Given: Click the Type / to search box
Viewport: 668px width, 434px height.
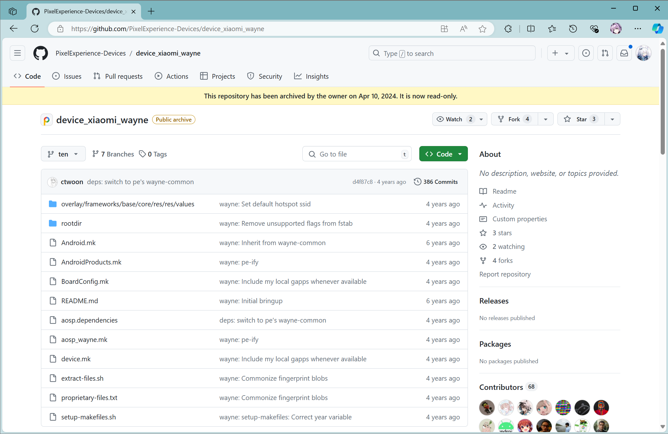Looking at the screenshot, I should (x=452, y=53).
